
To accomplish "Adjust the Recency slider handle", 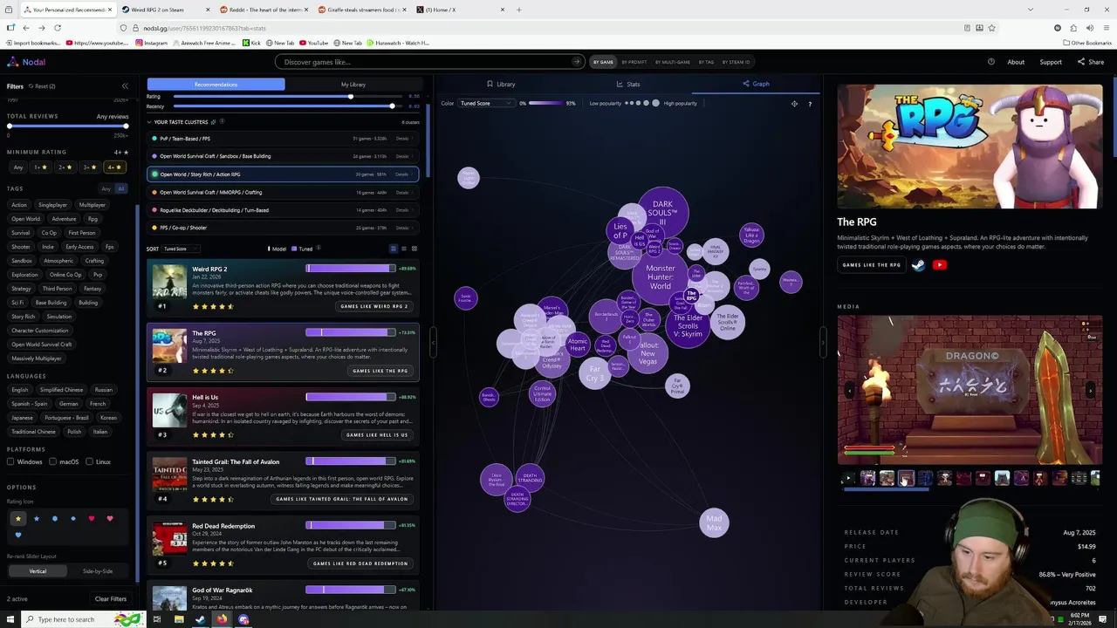I will coord(392,106).
